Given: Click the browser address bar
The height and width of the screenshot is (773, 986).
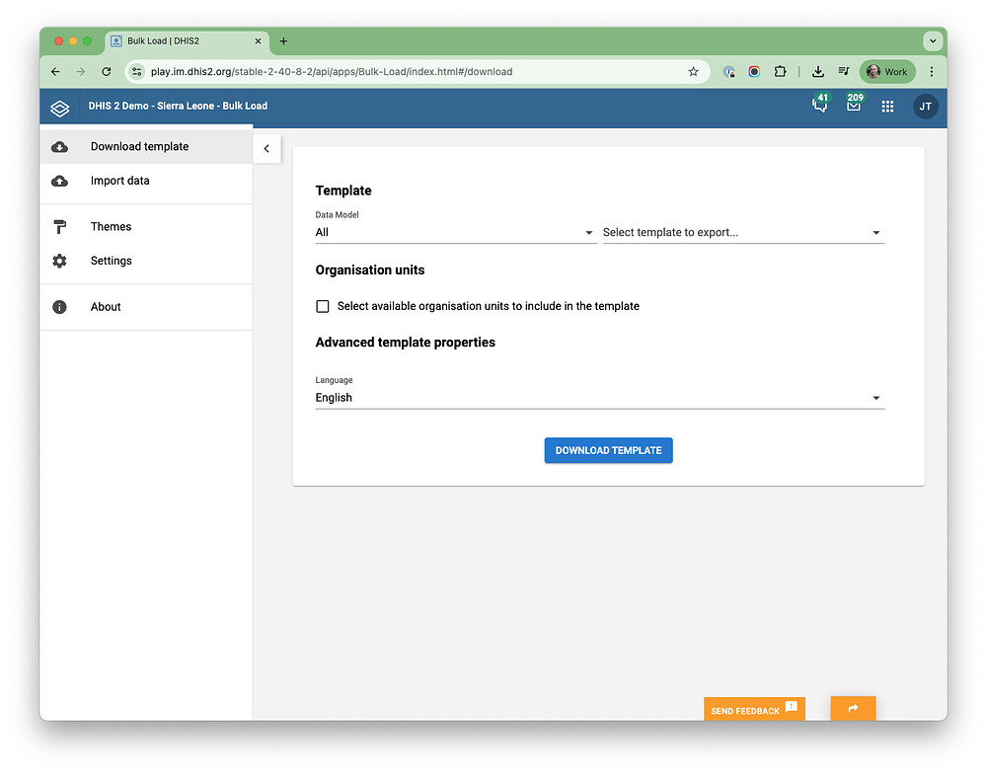Looking at the screenshot, I should tap(415, 71).
